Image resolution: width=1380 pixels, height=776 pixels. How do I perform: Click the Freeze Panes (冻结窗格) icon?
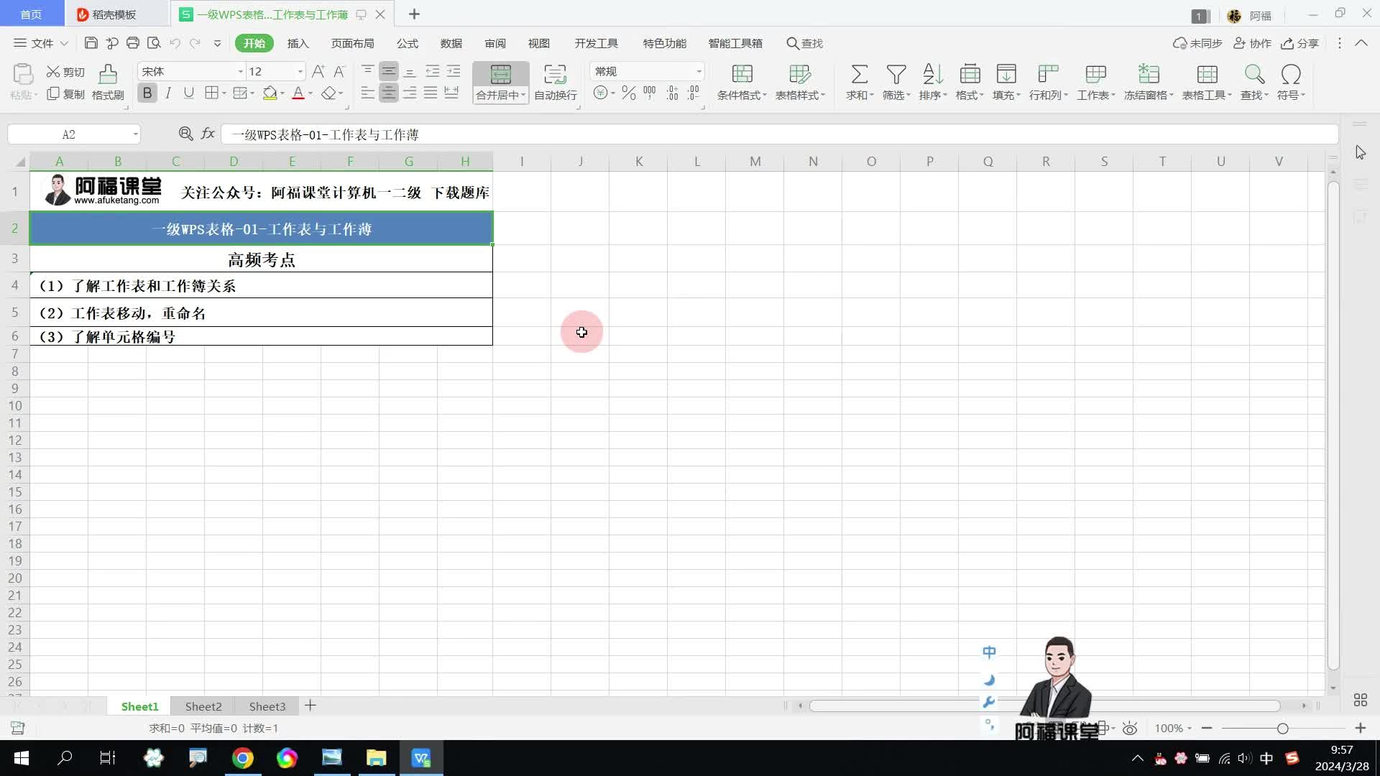[1149, 75]
